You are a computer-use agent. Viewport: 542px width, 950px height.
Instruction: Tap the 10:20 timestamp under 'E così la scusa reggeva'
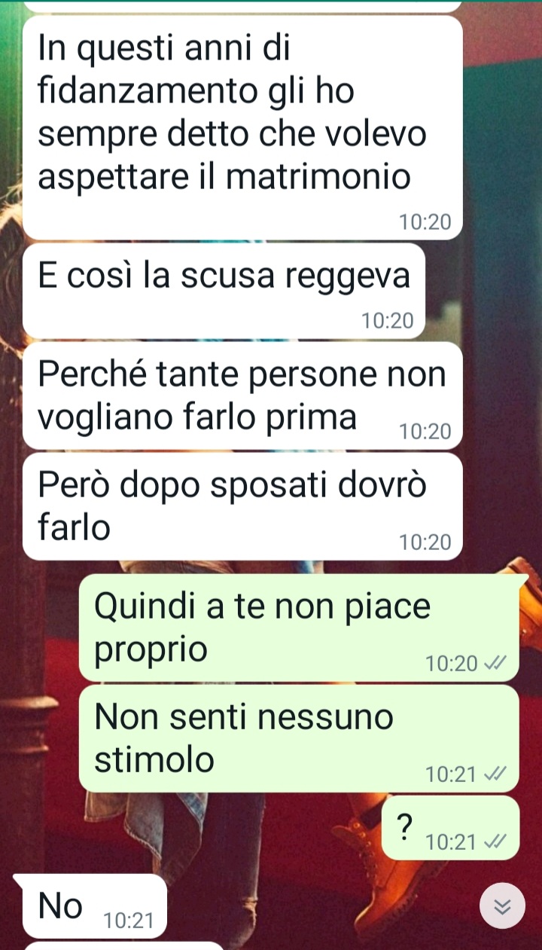coord(388,322)
